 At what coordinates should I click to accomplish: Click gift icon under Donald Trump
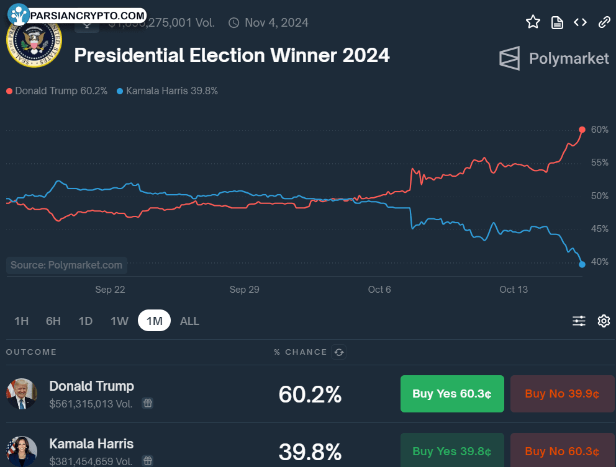pyautogui.click(x=148, y=403)
